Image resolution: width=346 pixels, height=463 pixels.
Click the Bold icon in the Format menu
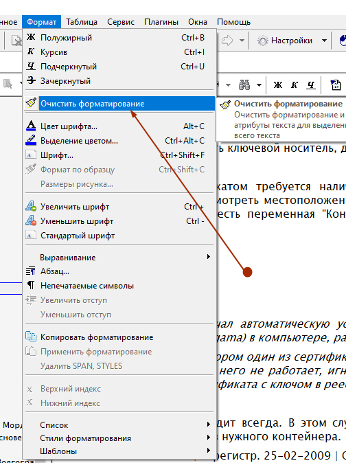[x=31, y=37]
